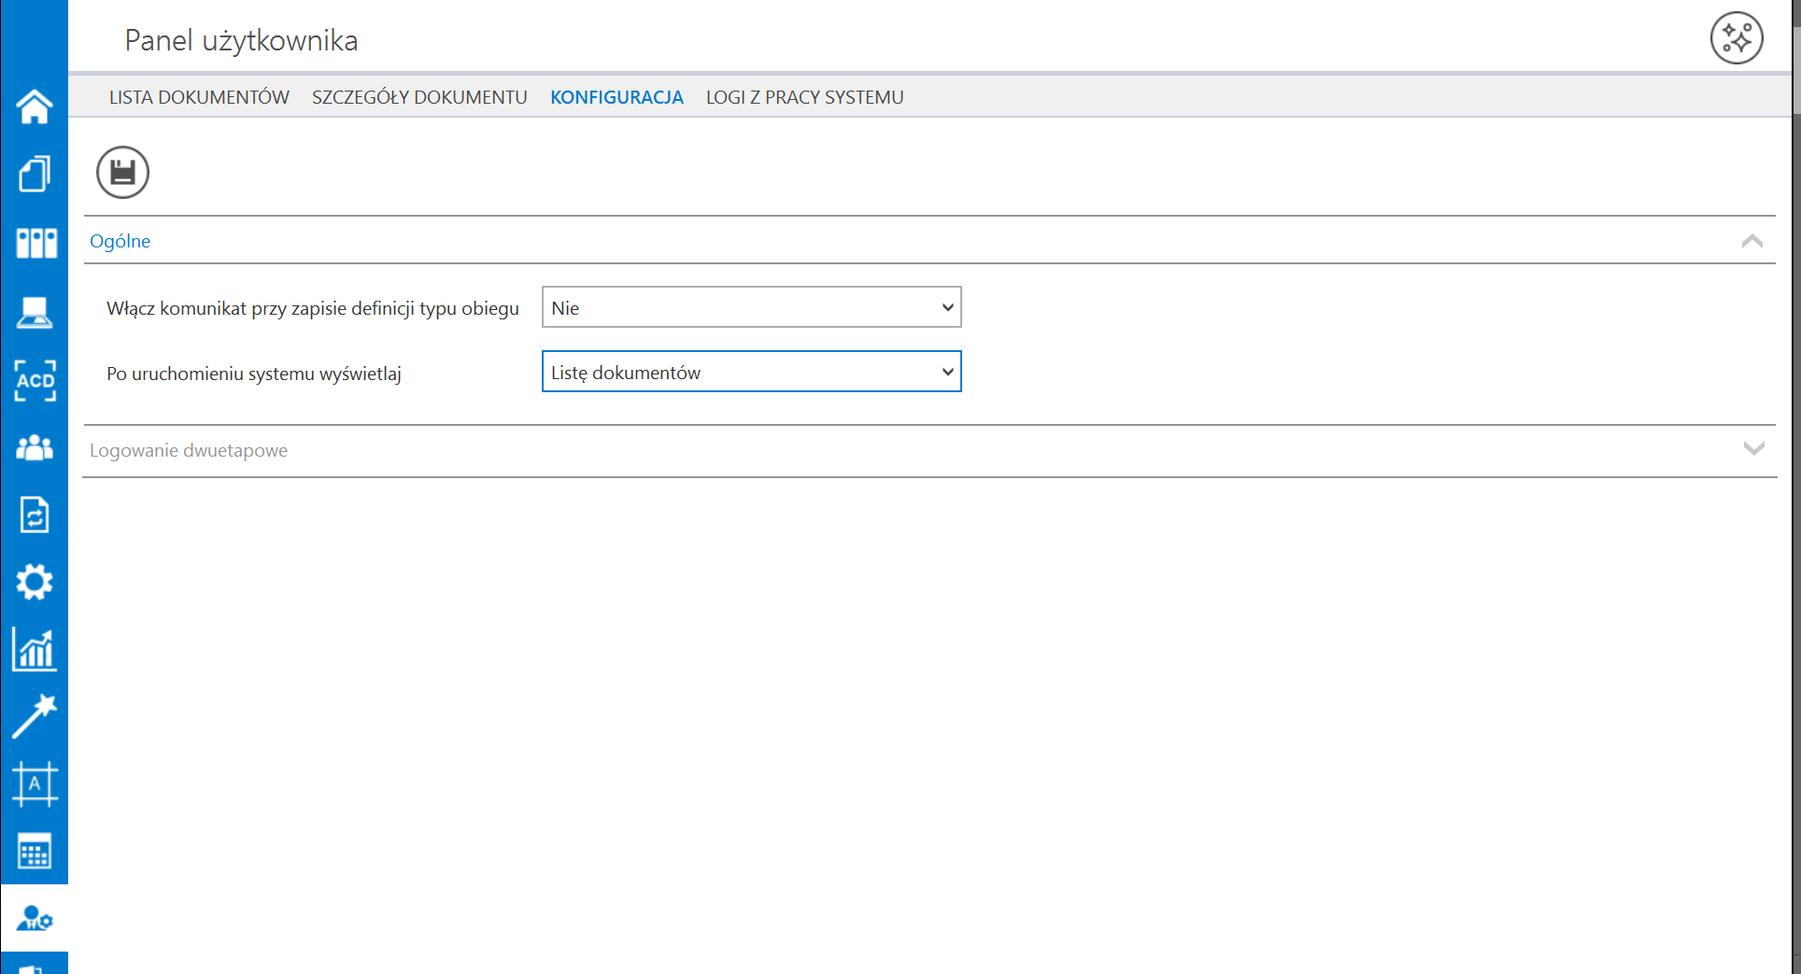1801x974 pixels.
Task: Open the laptop workstation icon in sidebar
Action: point(35,312)
